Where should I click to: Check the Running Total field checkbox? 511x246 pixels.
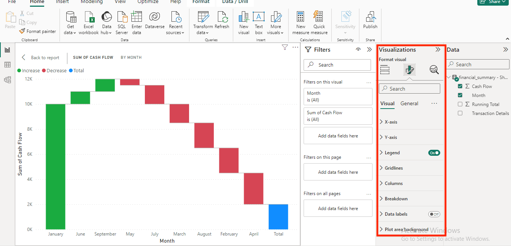coord(460,104)
